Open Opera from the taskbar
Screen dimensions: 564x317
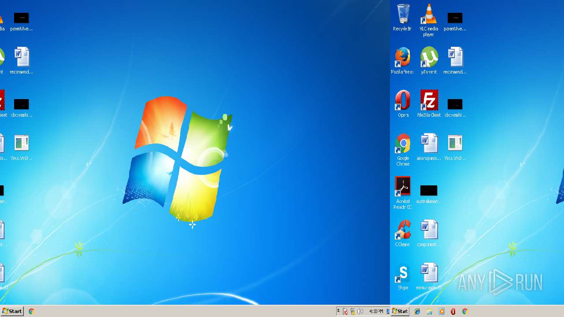pos(453,311)
